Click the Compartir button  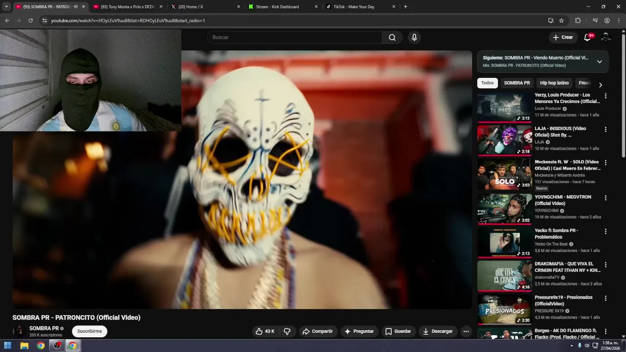click(x=317, y=331)
